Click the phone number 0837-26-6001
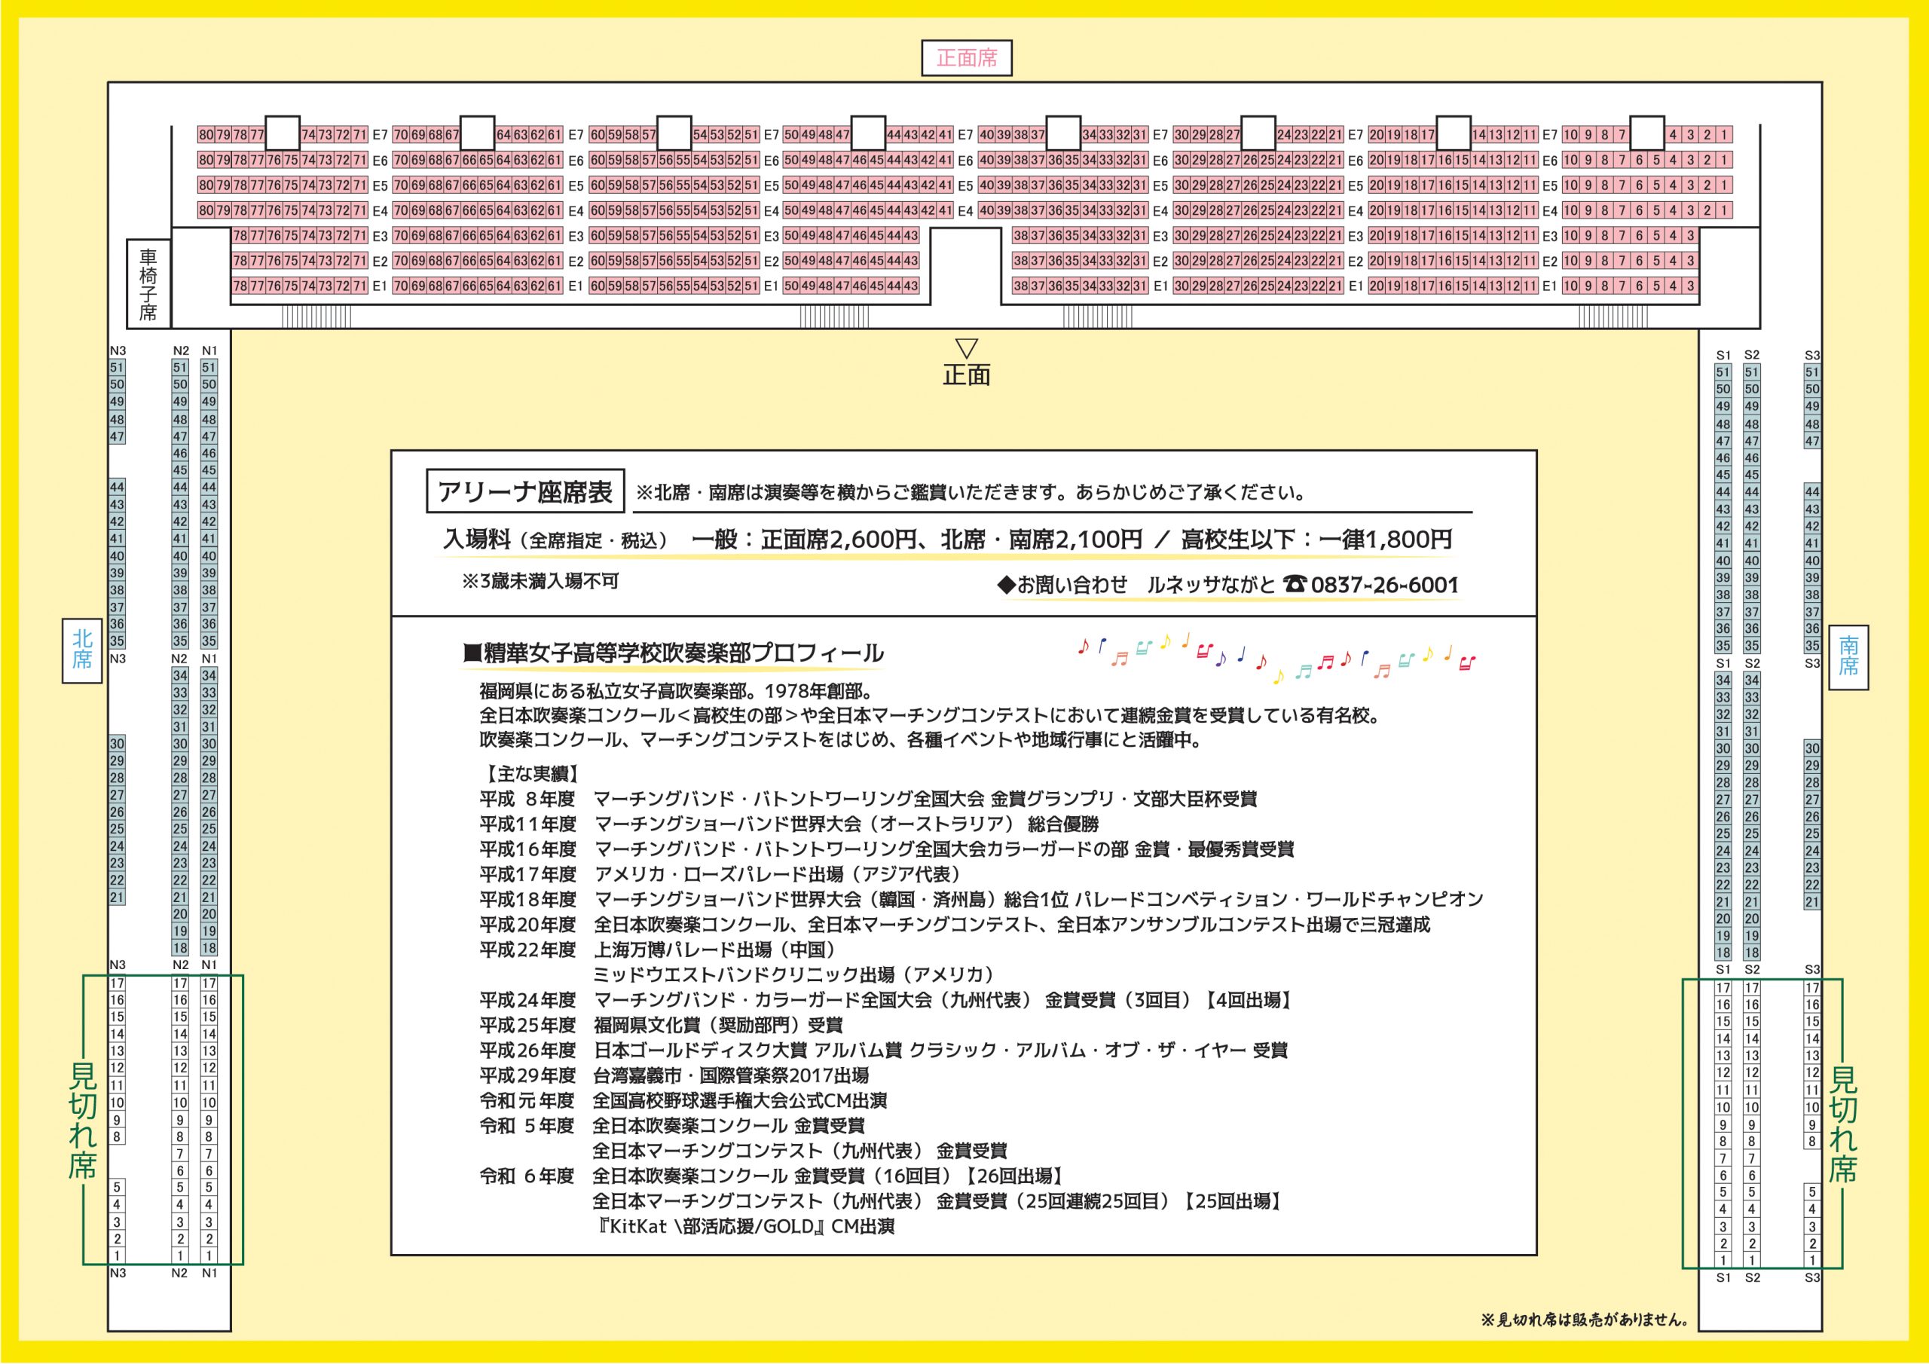1929x1364 pixels. click(1383, 585)
